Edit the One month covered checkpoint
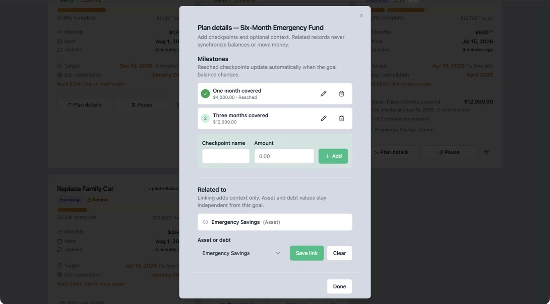This screenshot has width=550, height=304. pyautogui.click(x=324, y=94)
